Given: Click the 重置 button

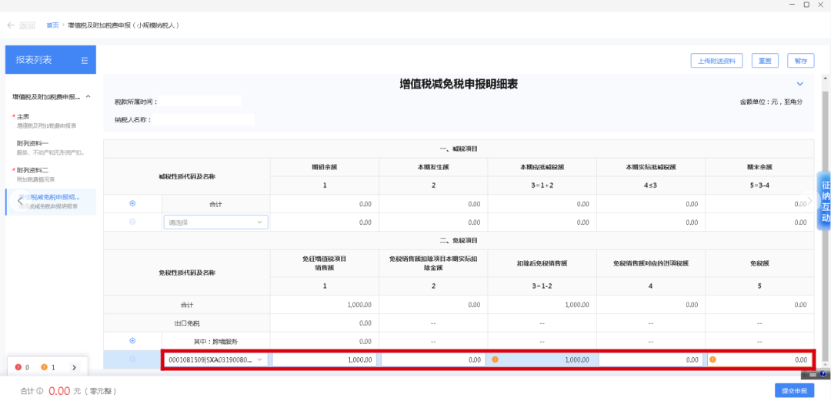Looking at the screenshot, I should pos(765,61).
